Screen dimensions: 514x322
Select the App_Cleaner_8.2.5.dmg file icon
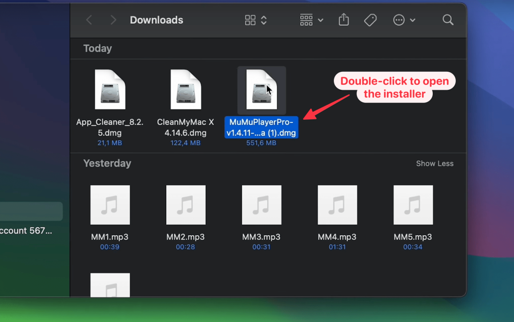pos(110,90)
